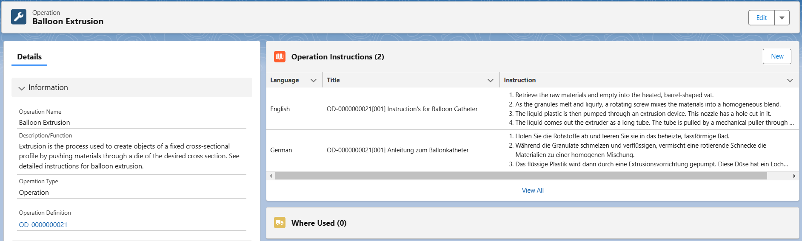Select the German Anleitung zum Ballonkatheter row

[397, 150]
